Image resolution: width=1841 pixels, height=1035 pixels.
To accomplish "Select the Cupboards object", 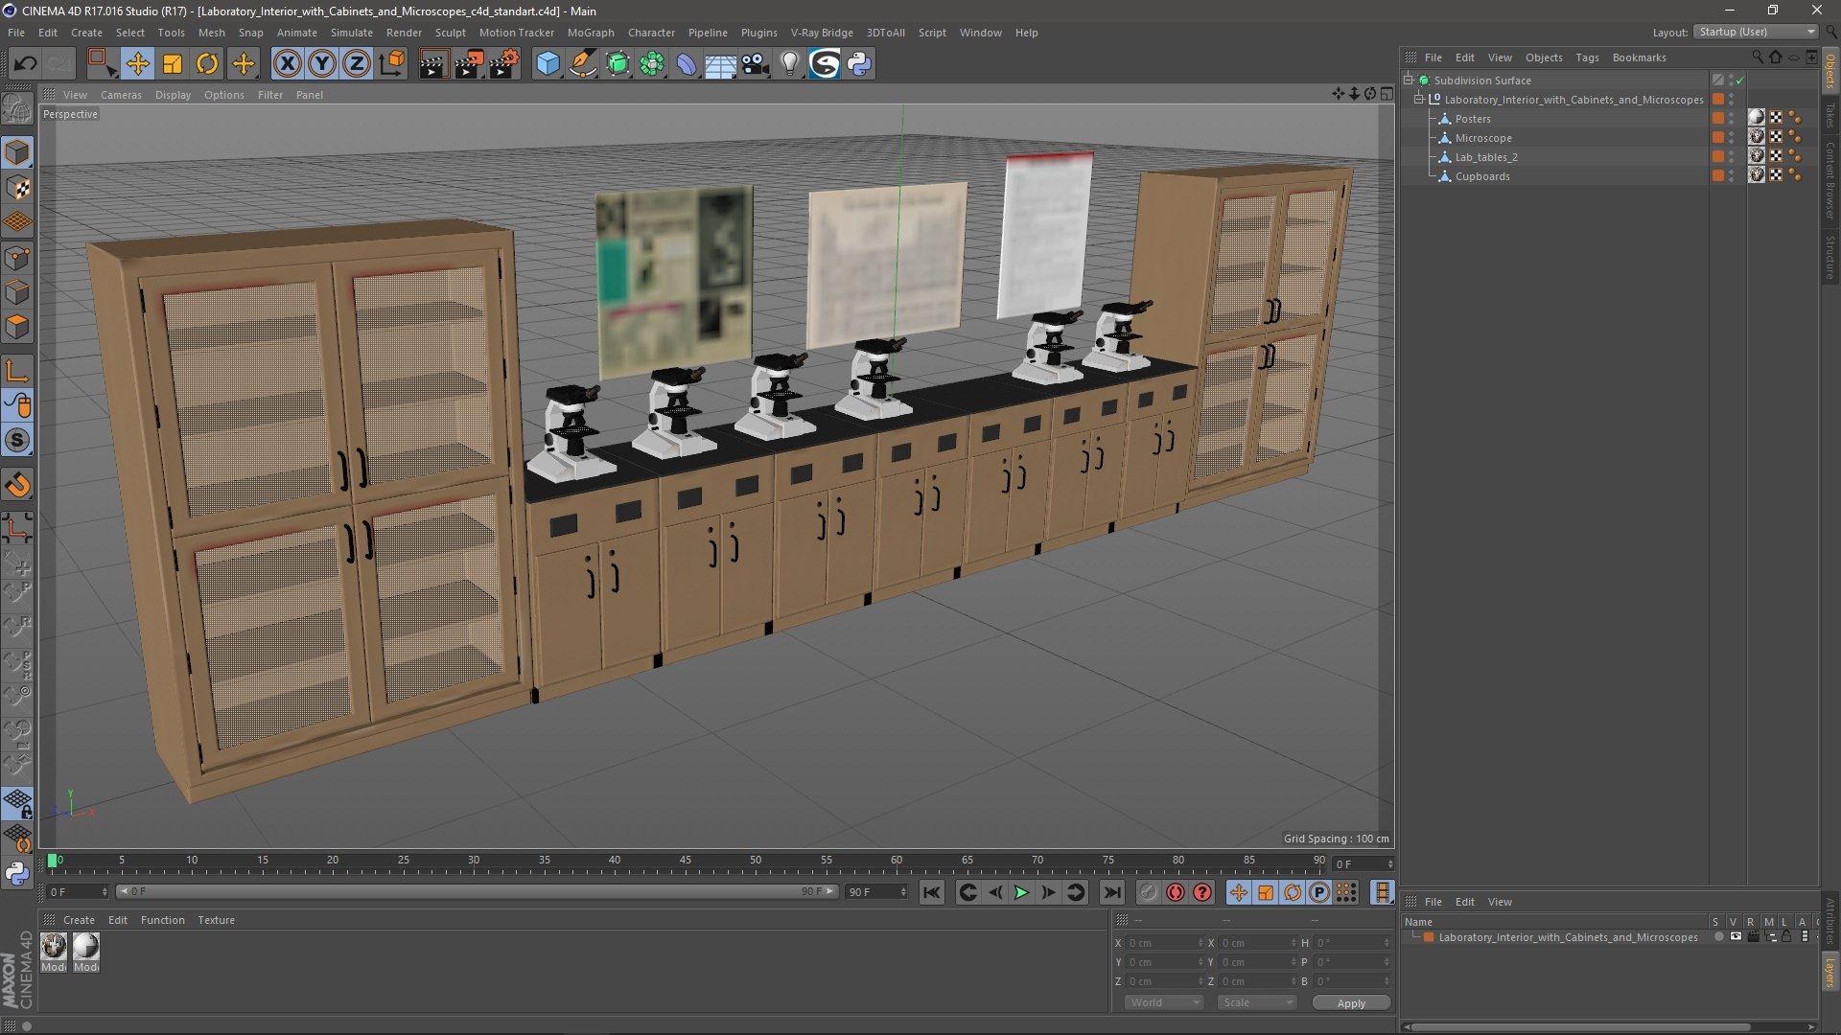I will click(1482, 176).
